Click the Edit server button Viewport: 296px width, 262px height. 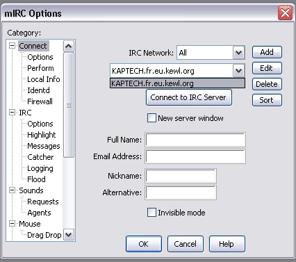[267, 68]
